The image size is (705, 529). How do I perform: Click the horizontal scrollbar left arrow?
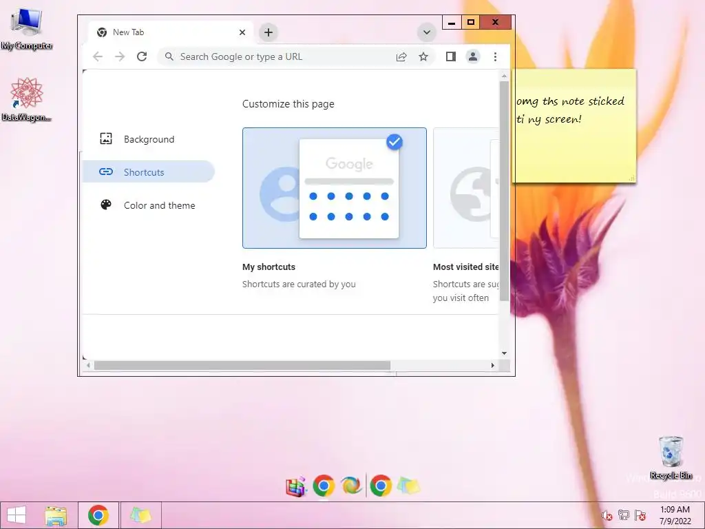[88, 365]
